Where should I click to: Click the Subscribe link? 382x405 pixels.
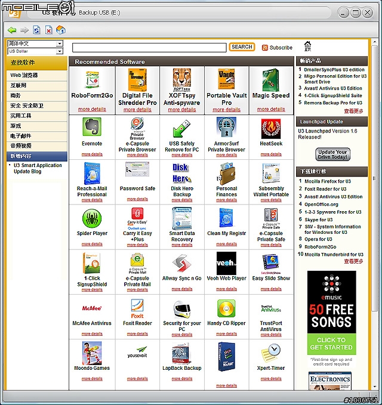coord(281,48)
